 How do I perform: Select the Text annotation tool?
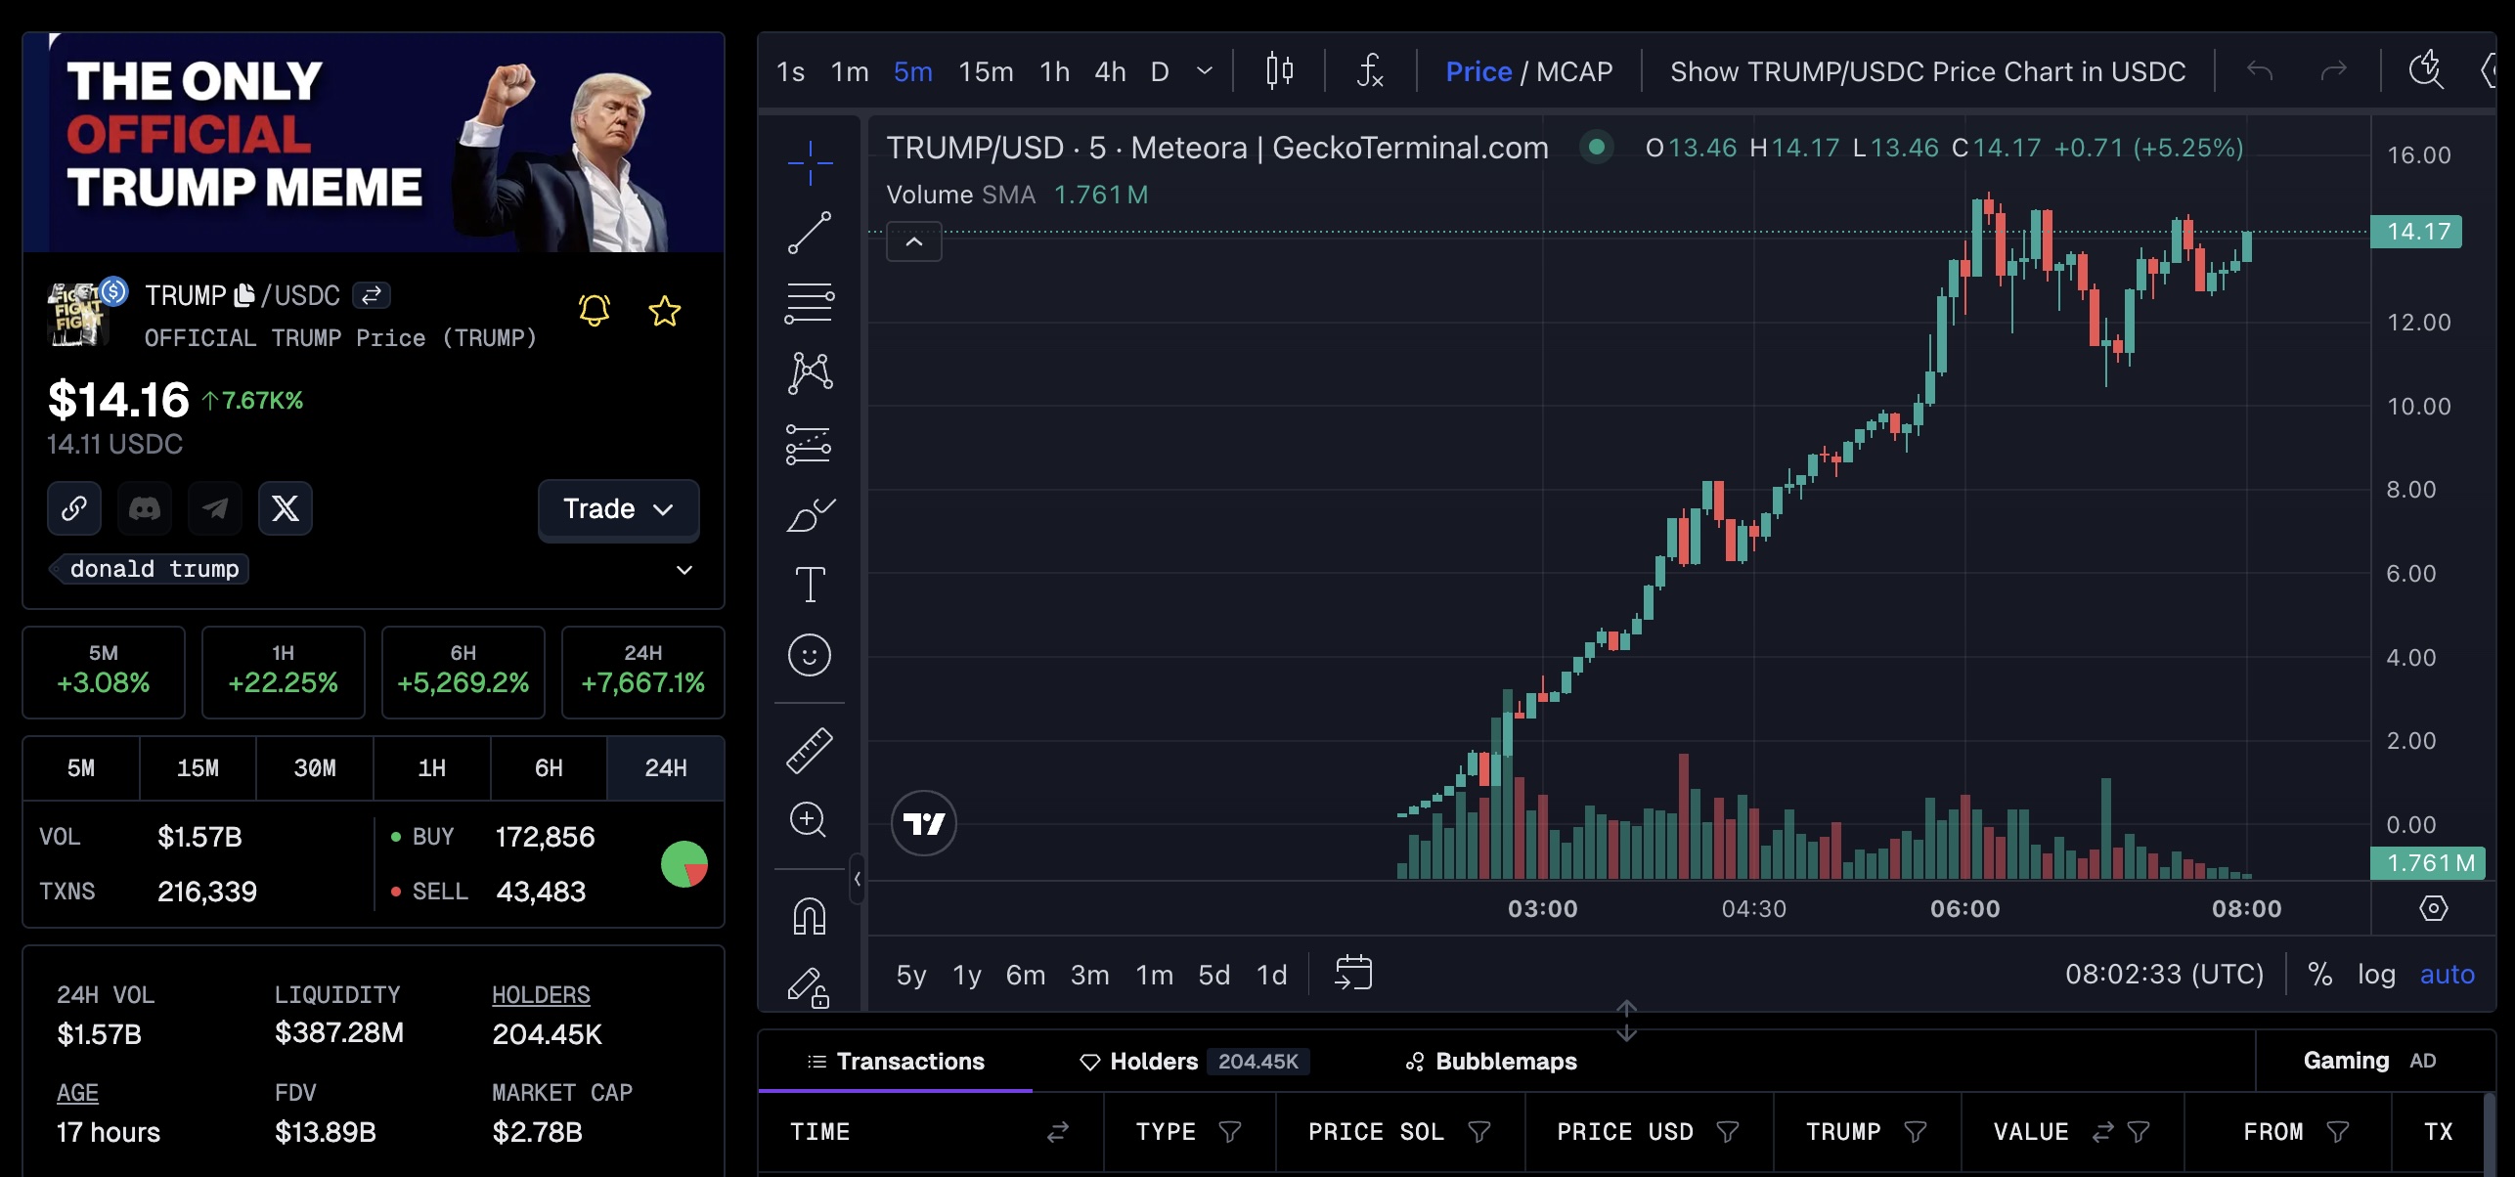click(810, 585)
